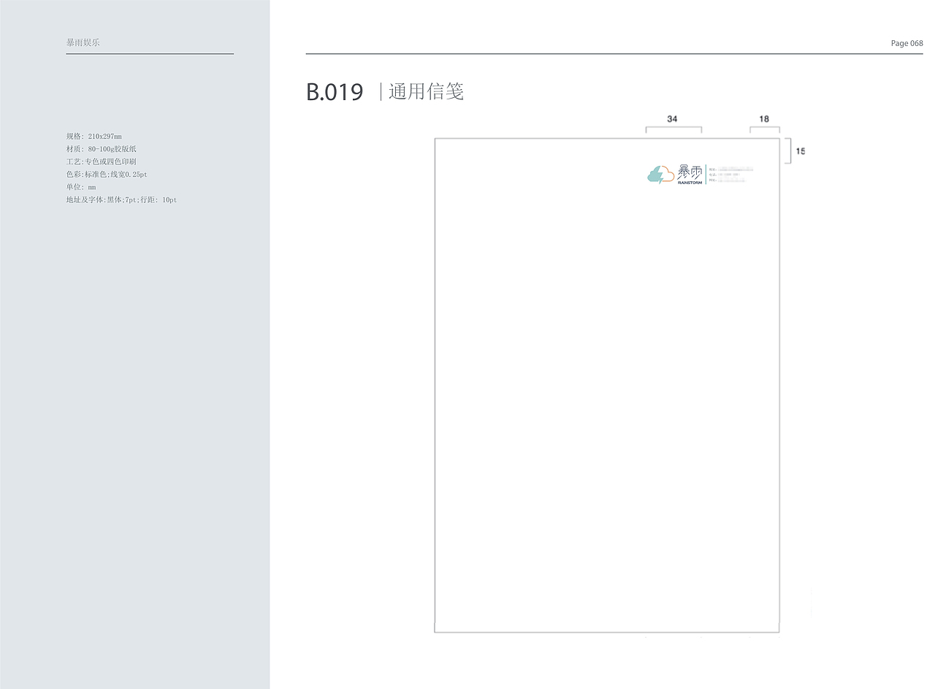Select the 工艺:专色或四色印刷 line
The width and height of the screenshot is (935, 689).
[101, 161]
